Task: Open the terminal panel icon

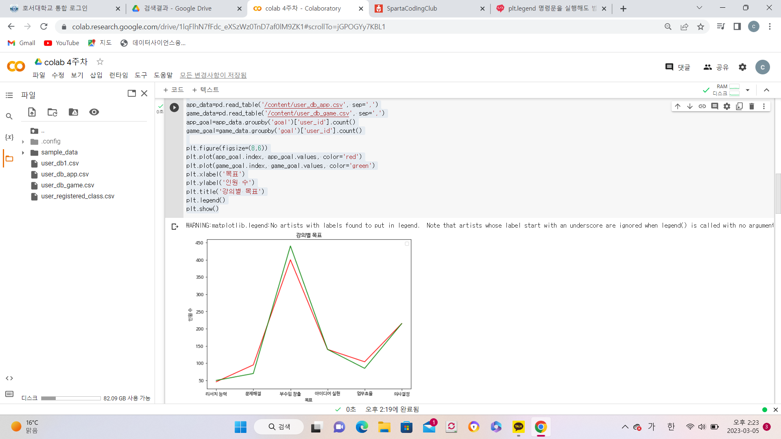Action: click(9, 394)
